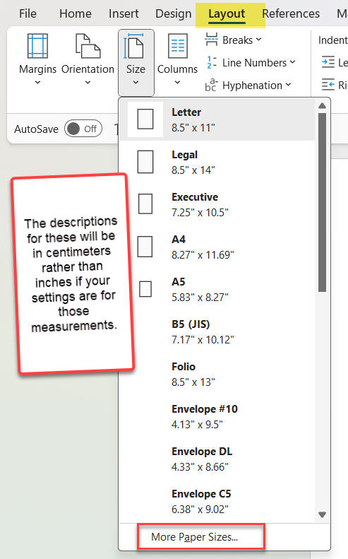Select Legal 8.5" x 14" paper size
Viewport: 348px width, 559px height.
coord(217,162)
